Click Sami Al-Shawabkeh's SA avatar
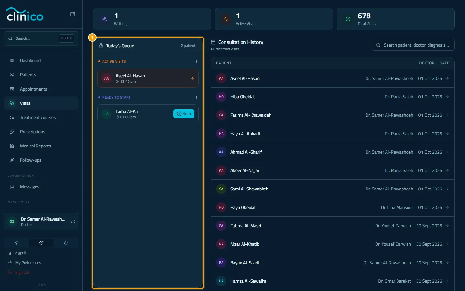The height and width of the screenshot is (291, 465). (221, 189)
